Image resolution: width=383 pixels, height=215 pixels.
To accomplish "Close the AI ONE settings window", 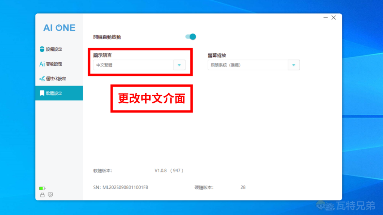I will (x=334, y=18).
